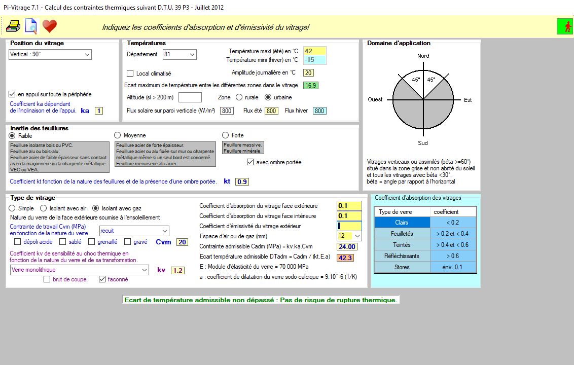The image size is (574, 365).
Task: Click the printer icon in the toolbar
Action: click(13, 26)
